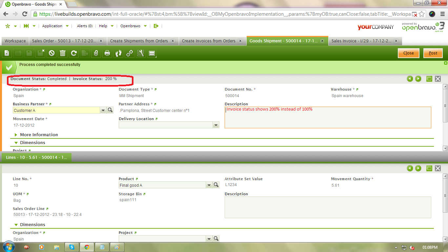Open the Application menu dropdown
The image size is (448, 252).
coord(55,26)
